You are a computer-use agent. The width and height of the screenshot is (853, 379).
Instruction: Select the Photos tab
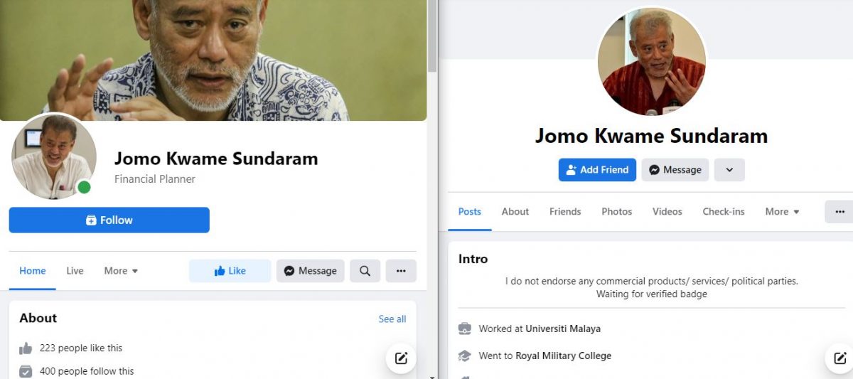coord(616,212)
